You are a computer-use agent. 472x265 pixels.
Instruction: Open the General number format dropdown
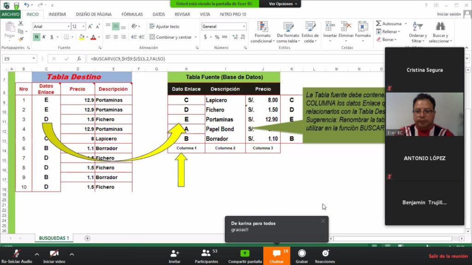244,27
